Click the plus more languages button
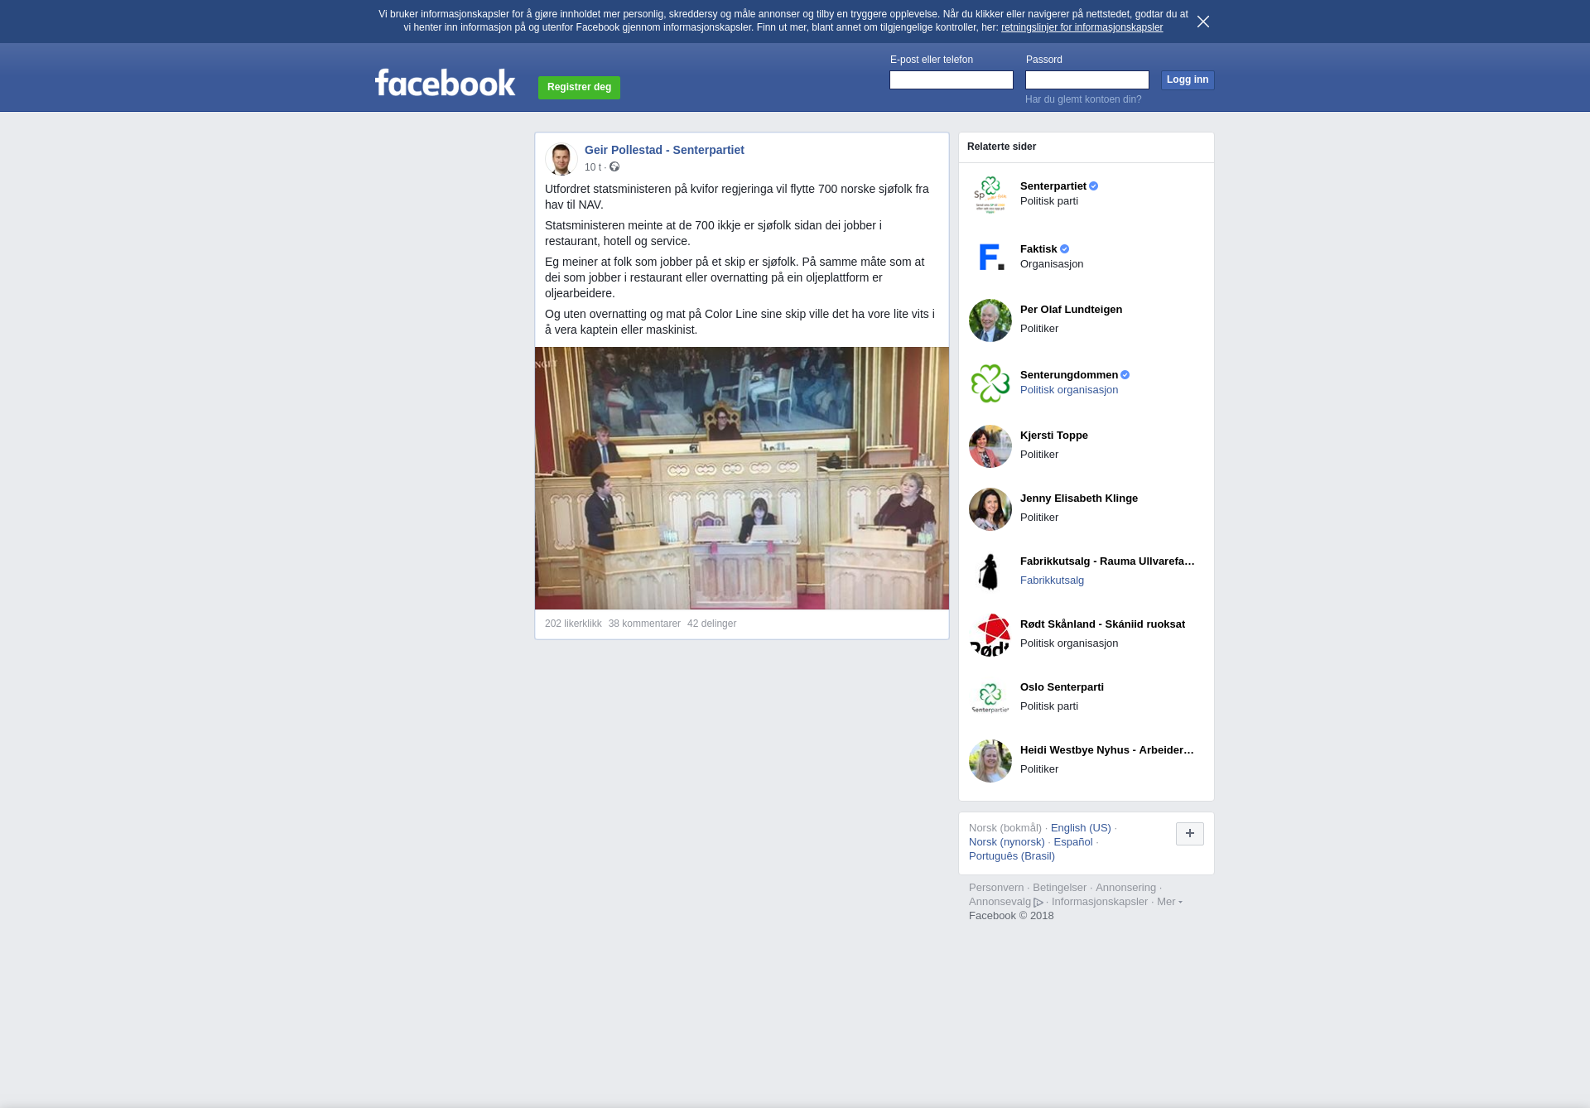Viewport: 1590px width, 1108px height. pos(1190,834)
